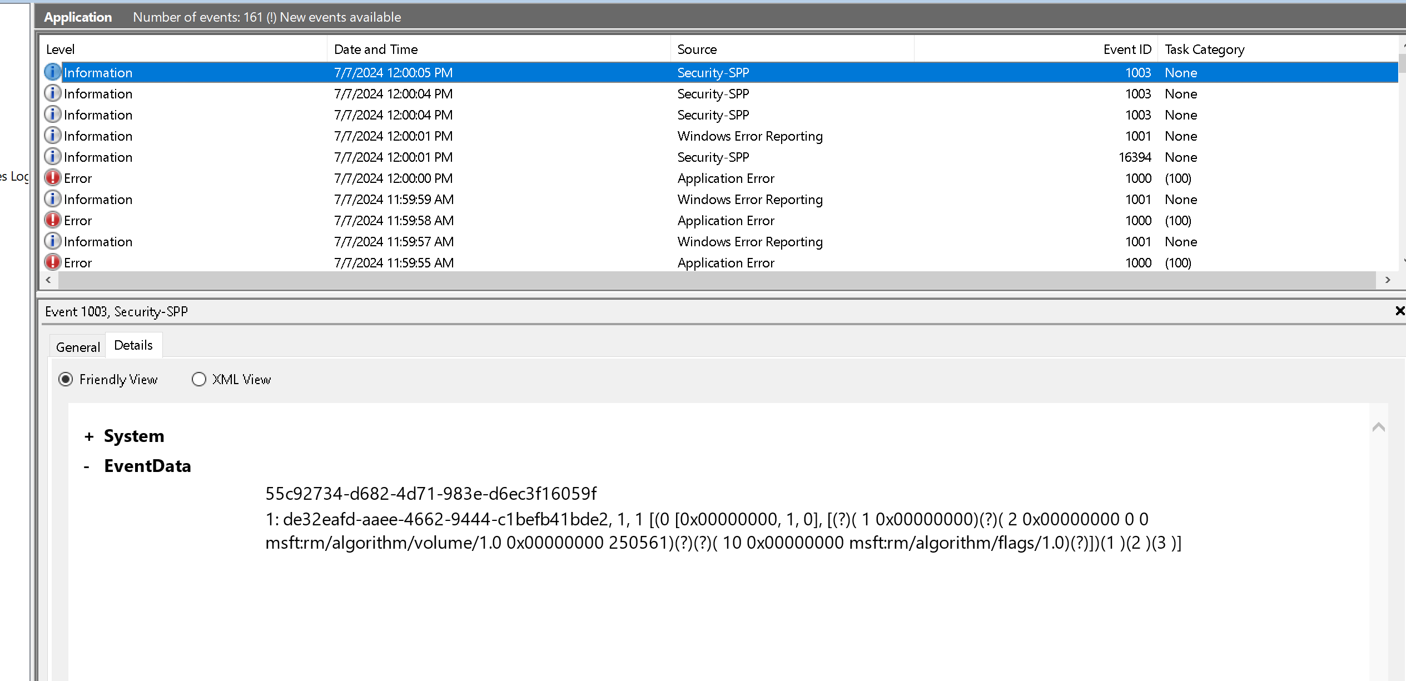Expand the System node
Screen dimensions: 1406x681
[x=89, y=436]
